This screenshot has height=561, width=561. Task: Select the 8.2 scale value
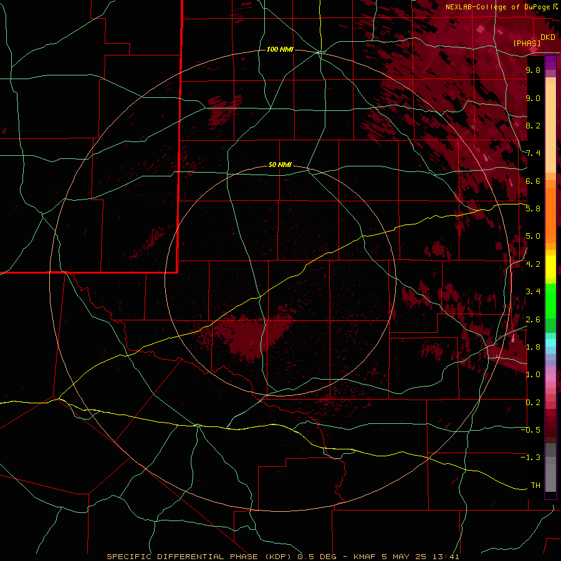click(533, 125)
